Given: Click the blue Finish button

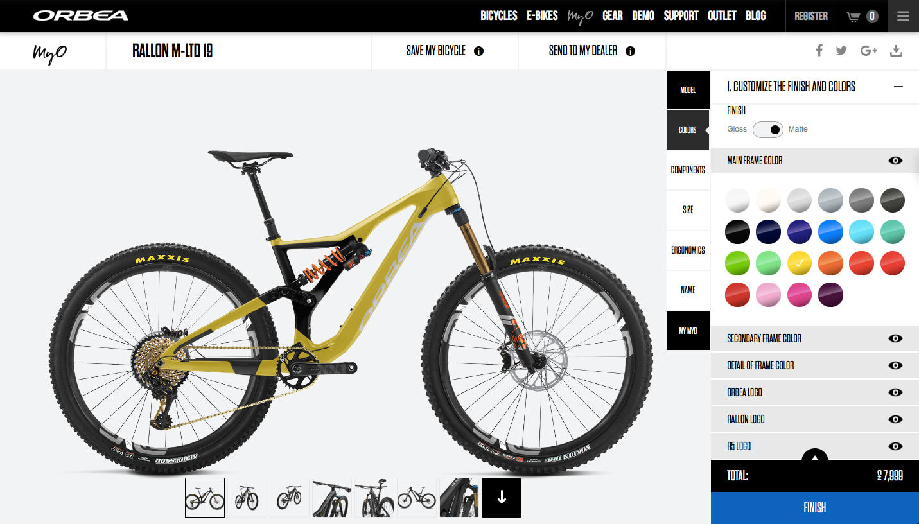Looking at the screenshot, I should (815, 508).
